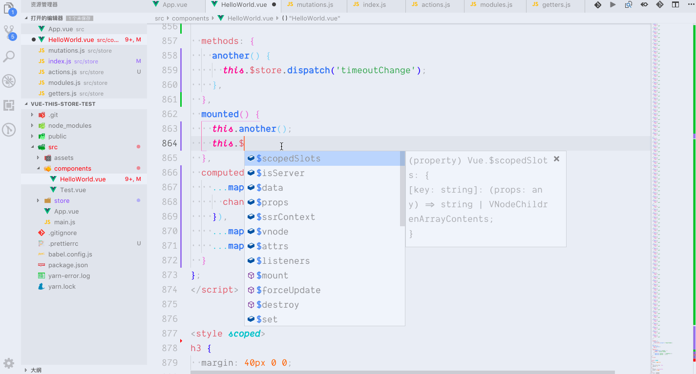The height and width of the screenshot is (374, 696).
Task: Click the log icon beside yarn-error.log
Action: tap(42, 276)
